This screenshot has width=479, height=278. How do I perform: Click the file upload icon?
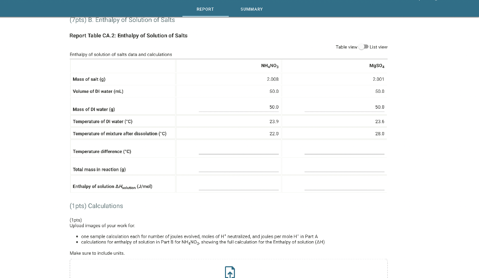(x=229, y=272)
